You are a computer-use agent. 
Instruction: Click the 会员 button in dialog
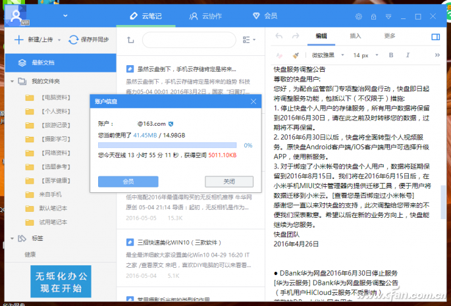tap(128, 182)
